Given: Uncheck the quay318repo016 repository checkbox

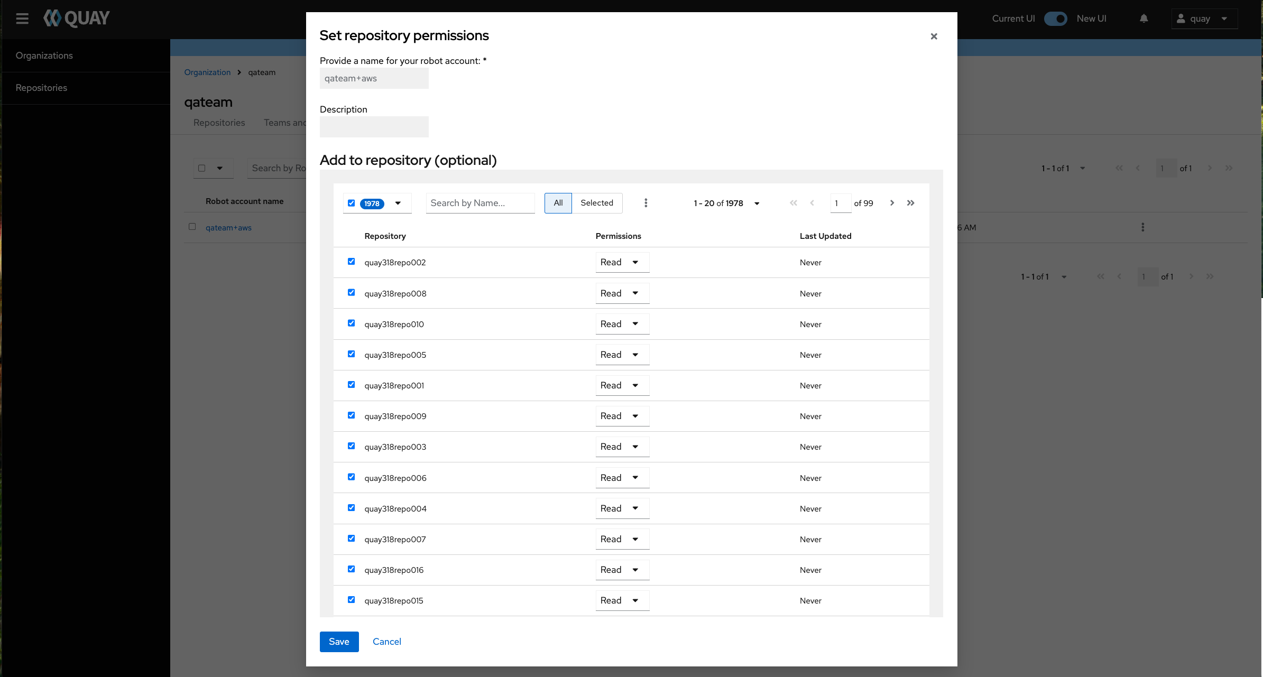Looking at the screenshot, I should (351, 569).
